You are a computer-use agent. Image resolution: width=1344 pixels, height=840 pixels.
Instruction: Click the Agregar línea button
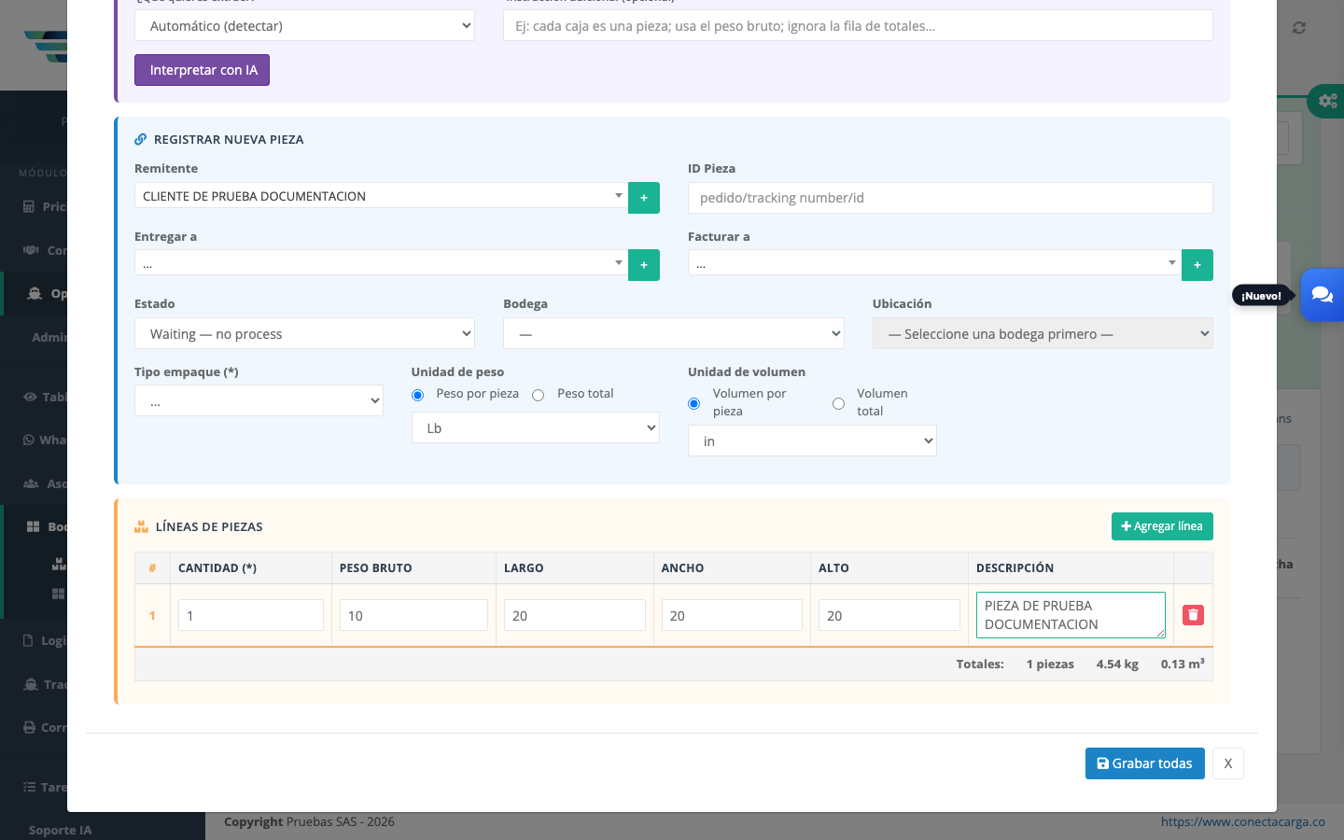pyautogui.click(x=1162, y=526)
